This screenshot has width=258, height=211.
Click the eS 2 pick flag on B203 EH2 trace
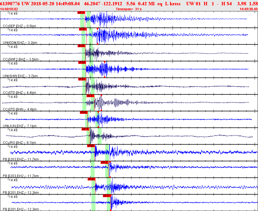104,162
